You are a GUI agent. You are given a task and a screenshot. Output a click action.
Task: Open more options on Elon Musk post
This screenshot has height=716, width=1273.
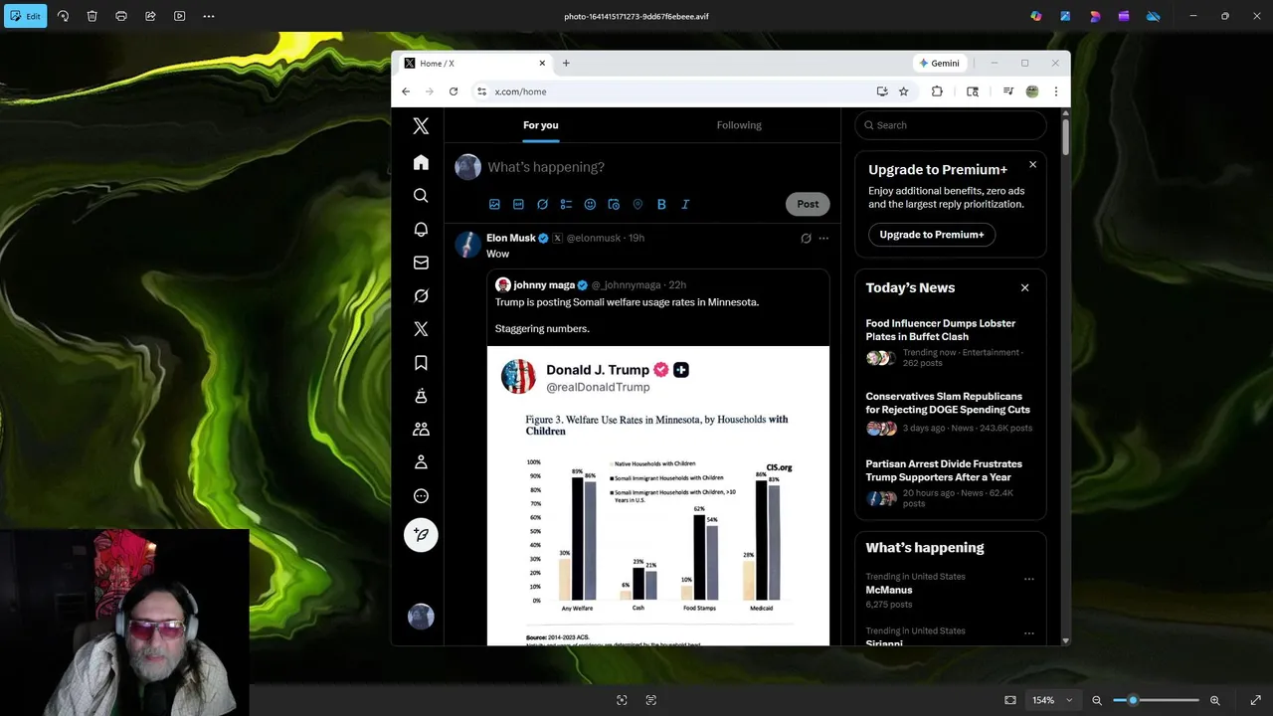click(x=823, y=239)
